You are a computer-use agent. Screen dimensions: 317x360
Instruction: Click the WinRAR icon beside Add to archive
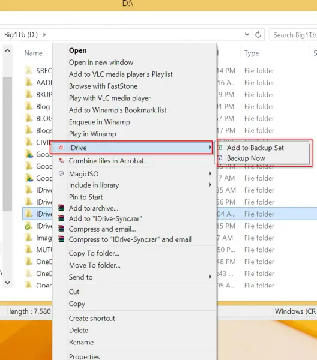coord(61,208)
